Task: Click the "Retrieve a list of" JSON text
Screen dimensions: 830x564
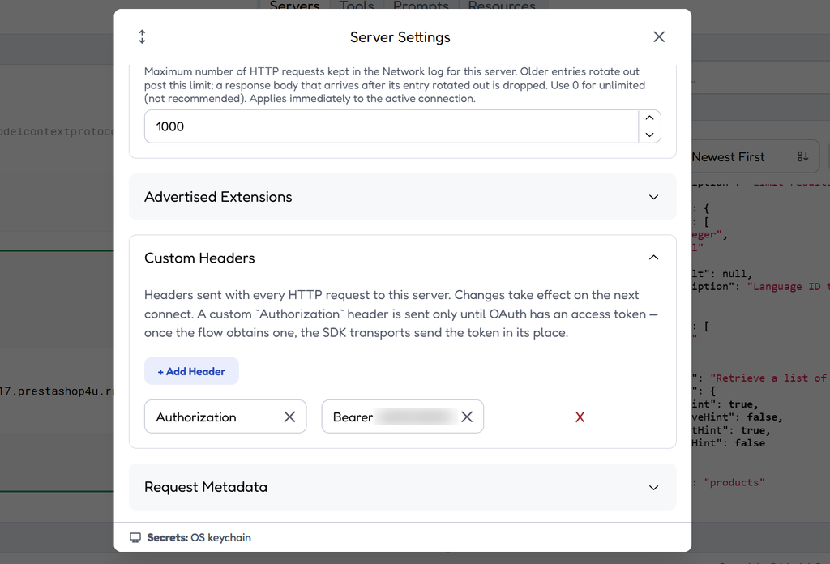Action: coord(768,378)
